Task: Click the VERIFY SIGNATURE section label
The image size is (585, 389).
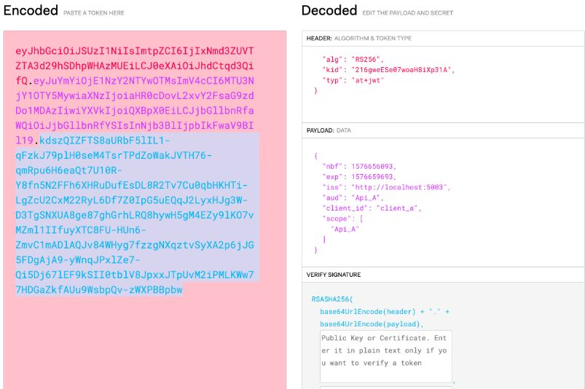Action: pyautogui.click(x=334, y=275)
